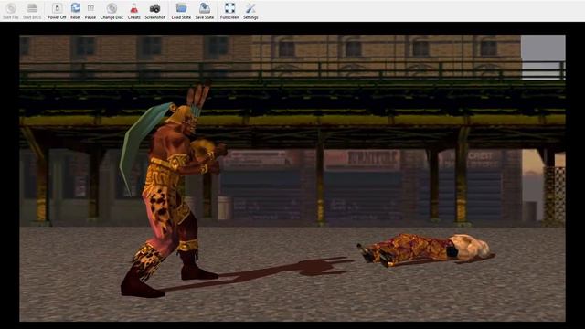Open the Load State menu

pos(181,11)
